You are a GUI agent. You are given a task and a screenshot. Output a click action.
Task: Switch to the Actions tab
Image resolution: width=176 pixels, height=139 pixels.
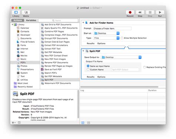[x=17, y=20]
